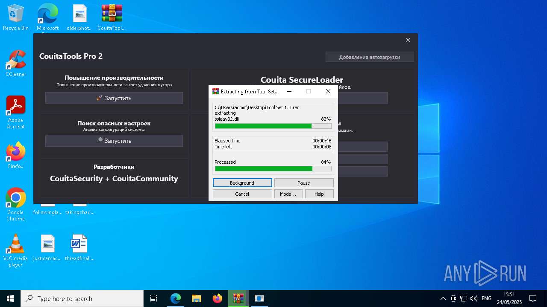
Task: Pause the extraction
Action: pyautogui.click(x=304, y=182)
